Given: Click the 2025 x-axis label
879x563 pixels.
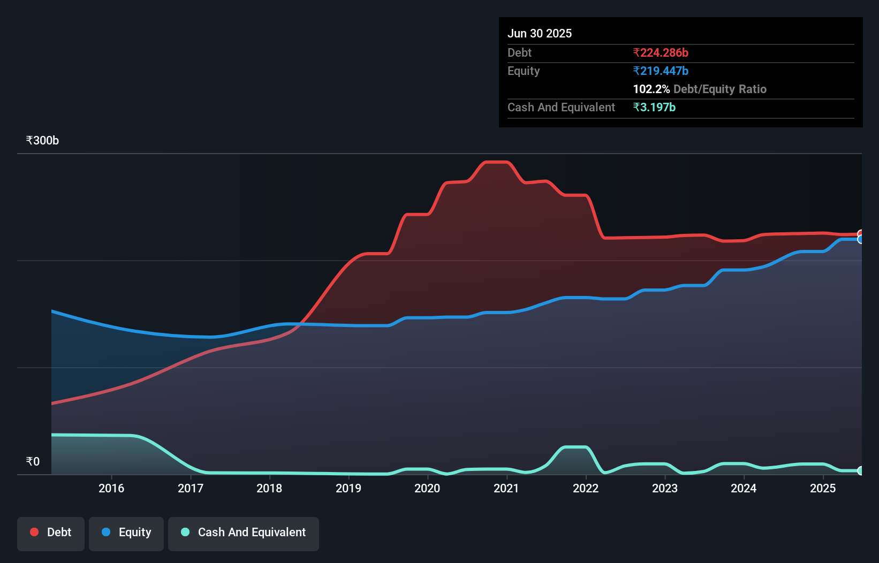Looking at the screenshot, I should coord(823,488).
